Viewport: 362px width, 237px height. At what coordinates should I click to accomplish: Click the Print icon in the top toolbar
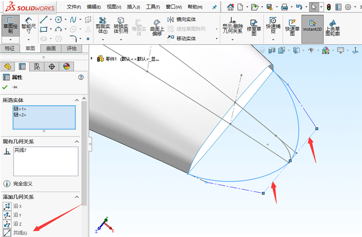click(284, 7)
